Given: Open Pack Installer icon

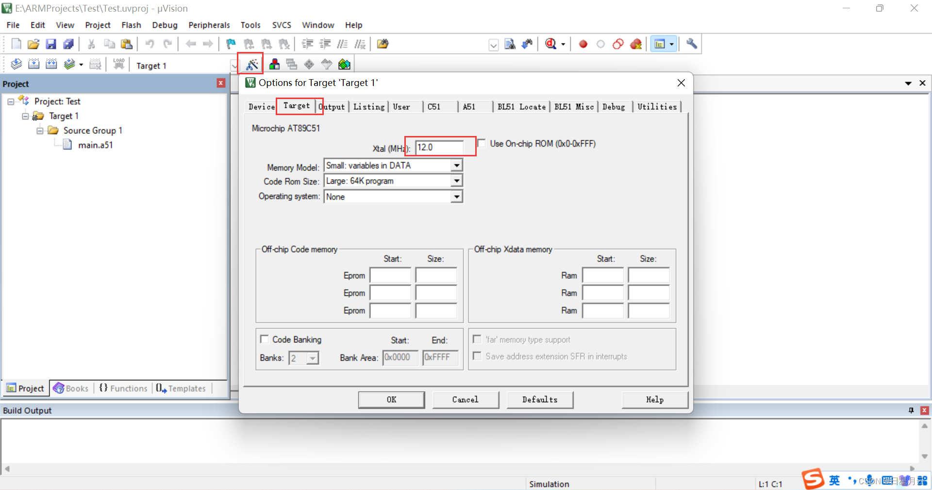Looking at the screenshot, I should click(x=344, y=64).
